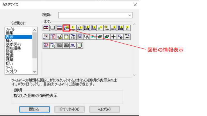Image resolution: width=207 pixels, height=116 pixels.
Task: Click the category list scrollbar thumb
Action: (35, 45)
